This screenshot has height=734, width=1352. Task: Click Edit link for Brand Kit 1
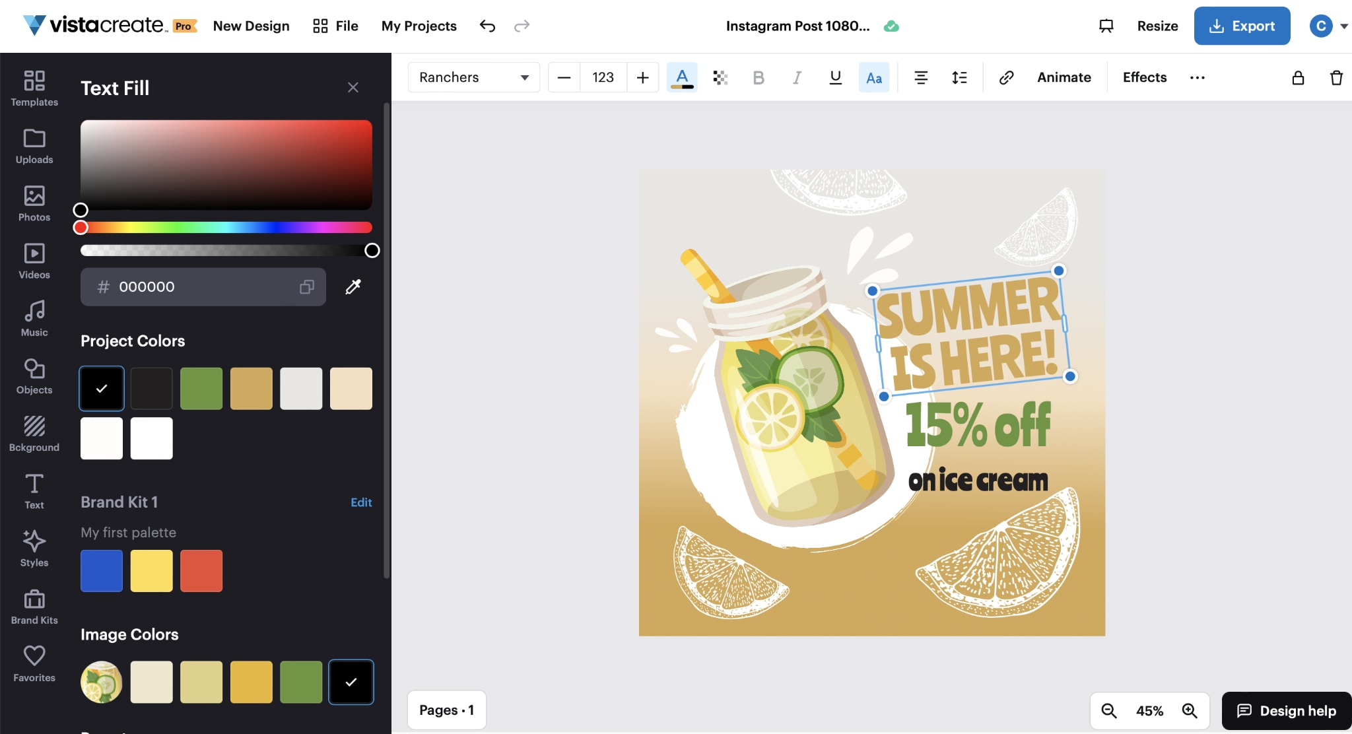[x=361, y=502]
